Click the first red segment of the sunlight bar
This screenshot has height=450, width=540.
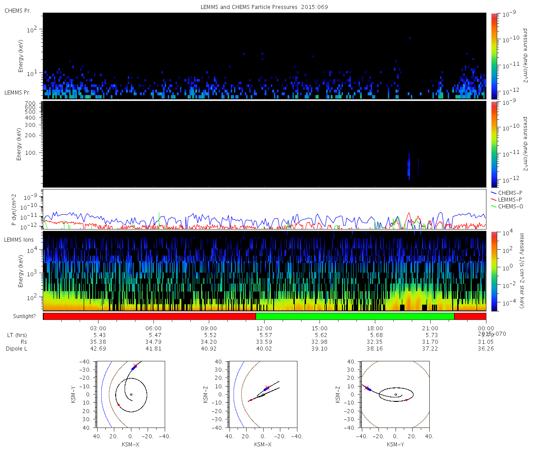149,316
